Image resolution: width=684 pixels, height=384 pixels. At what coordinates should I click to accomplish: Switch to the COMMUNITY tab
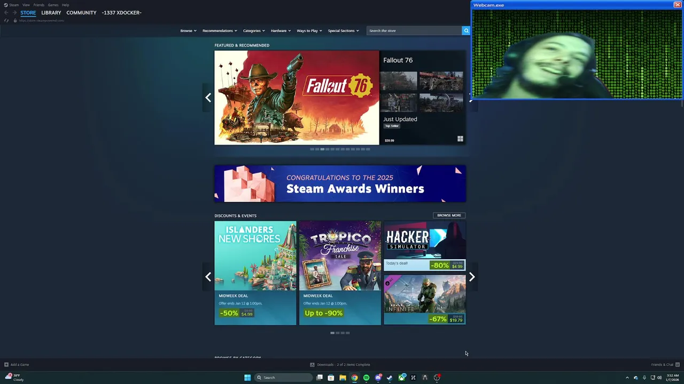[x=81, y=13]
